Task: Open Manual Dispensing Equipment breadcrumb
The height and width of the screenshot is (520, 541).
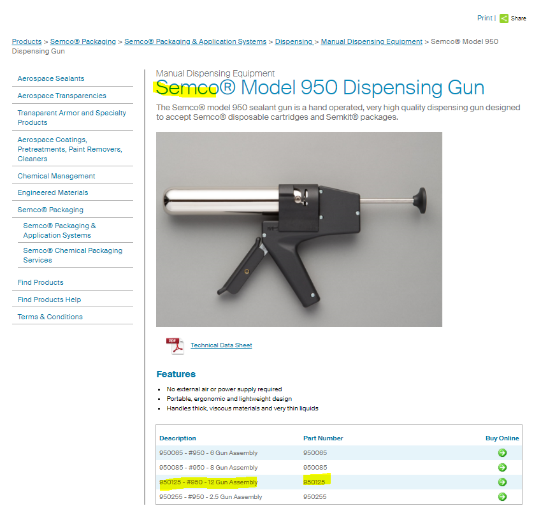Action: tap(371, 41)
